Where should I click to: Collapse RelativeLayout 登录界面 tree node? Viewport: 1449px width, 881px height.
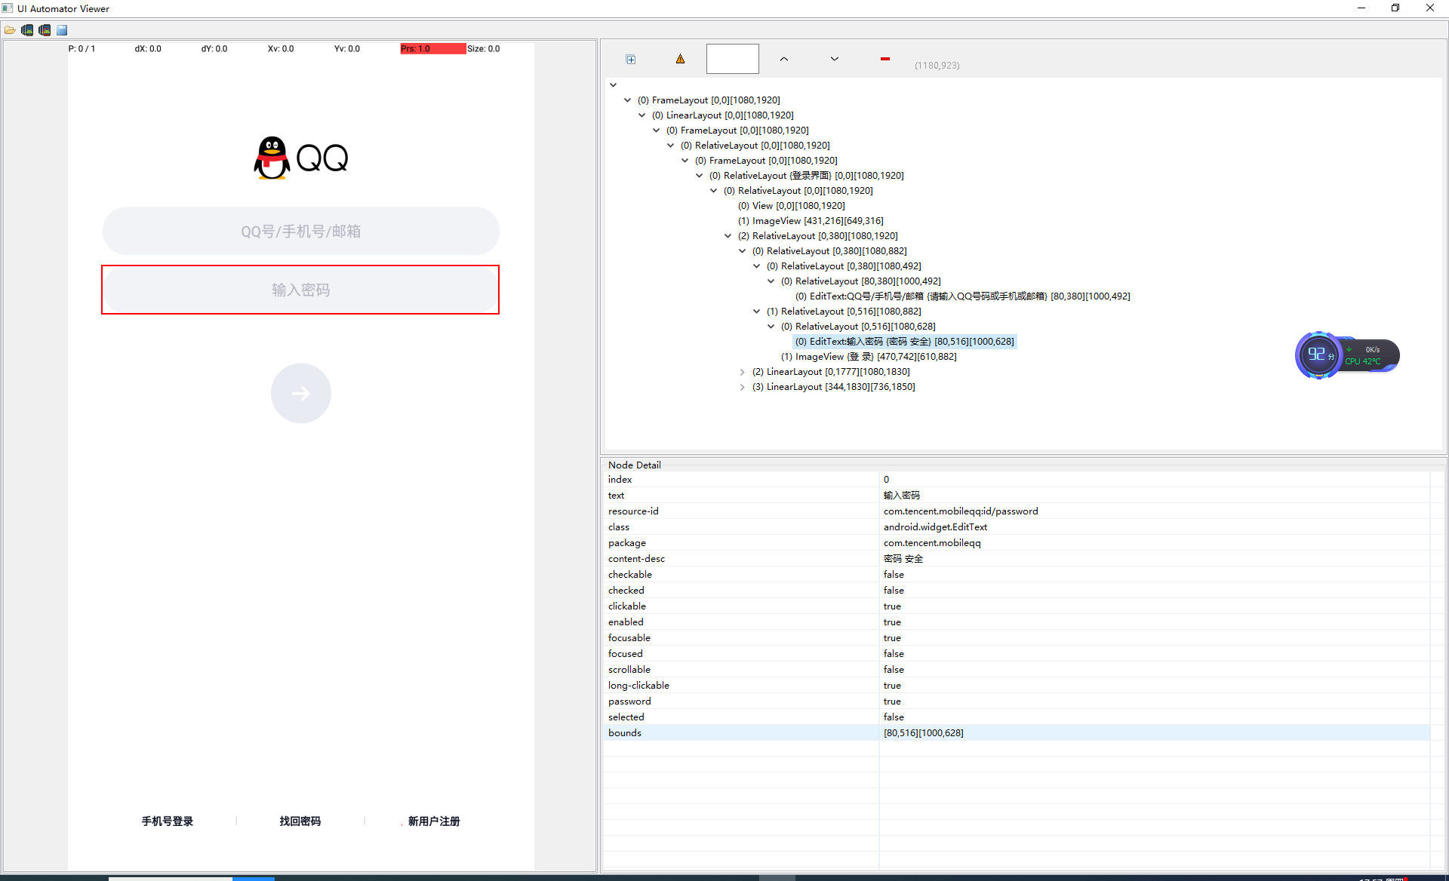tap(699, 176)
